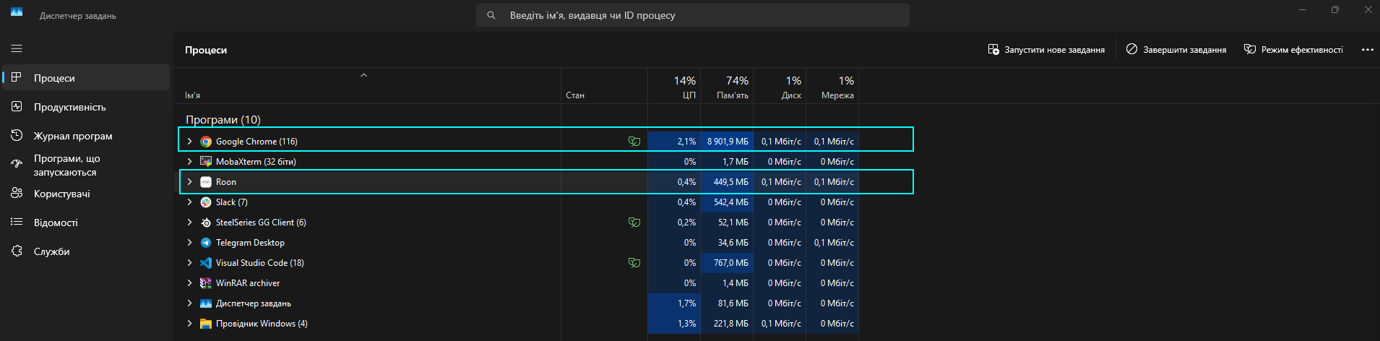Click Telegram memory value 34,6 МБ
The height and width of the screenshot is (341, 1380).
pyautogui.click(x=733, y=243)
